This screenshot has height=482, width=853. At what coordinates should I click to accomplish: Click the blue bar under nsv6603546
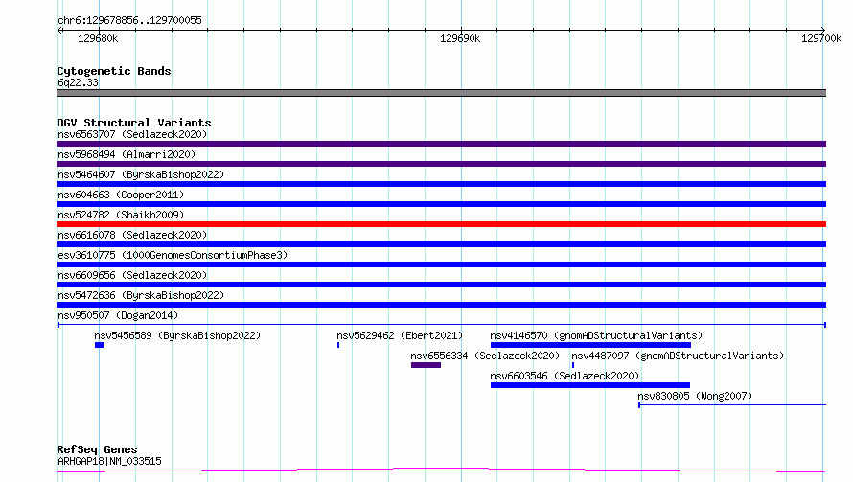[x=590, y=385]
